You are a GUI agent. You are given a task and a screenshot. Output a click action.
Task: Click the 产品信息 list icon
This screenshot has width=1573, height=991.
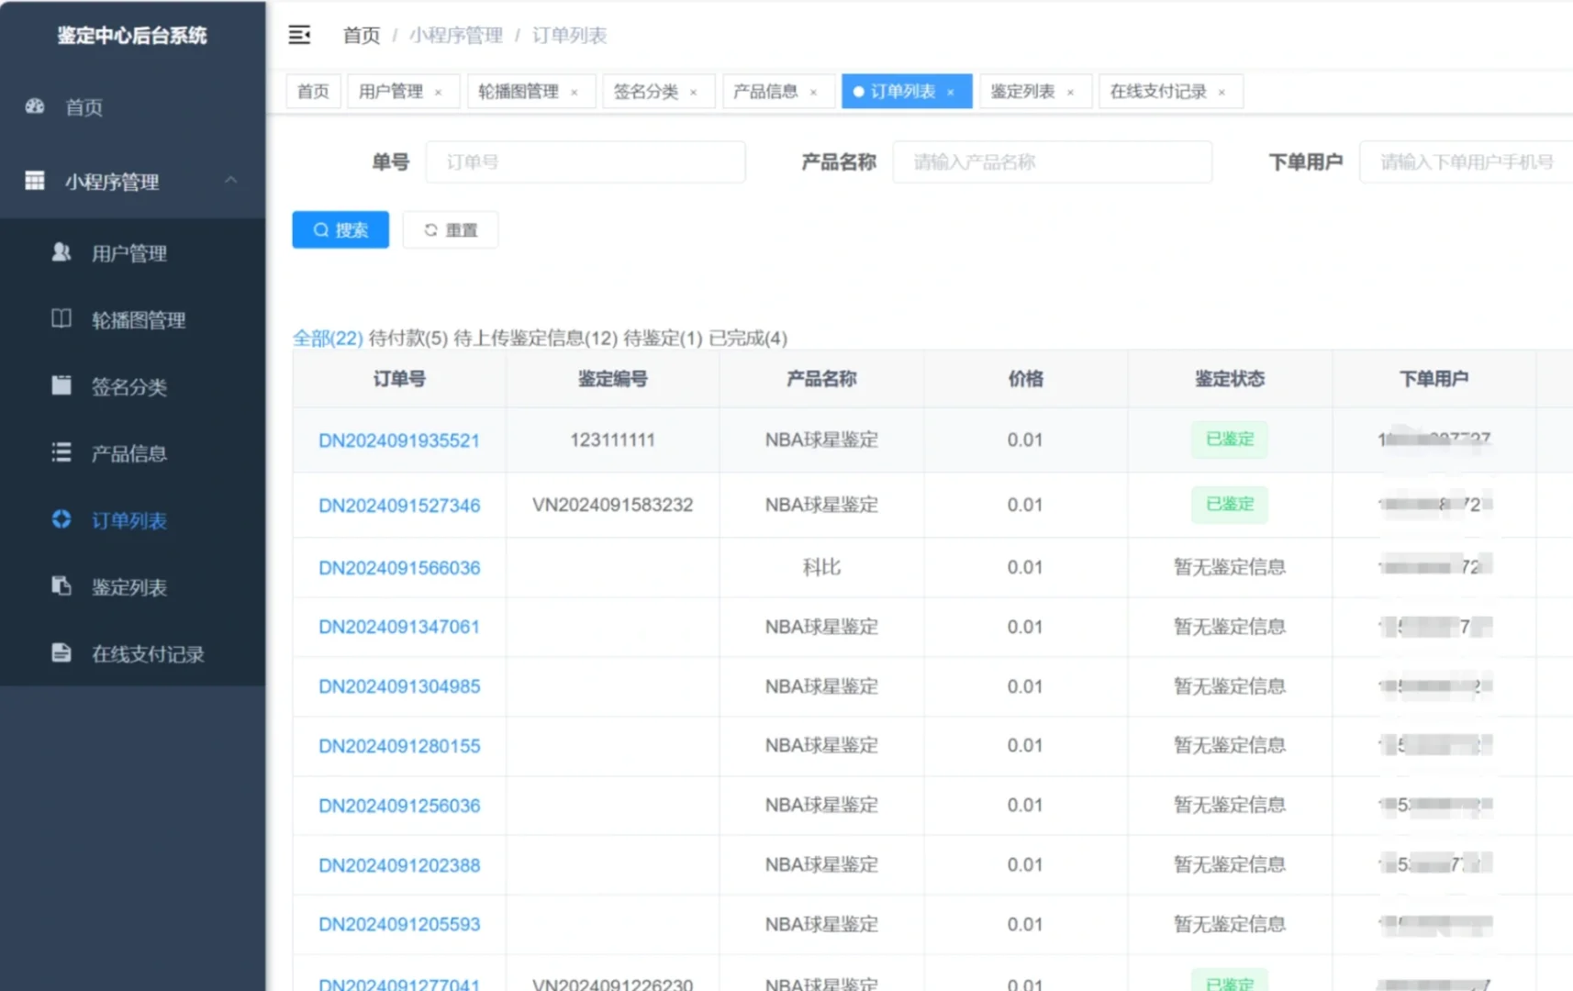coord(61,451)
